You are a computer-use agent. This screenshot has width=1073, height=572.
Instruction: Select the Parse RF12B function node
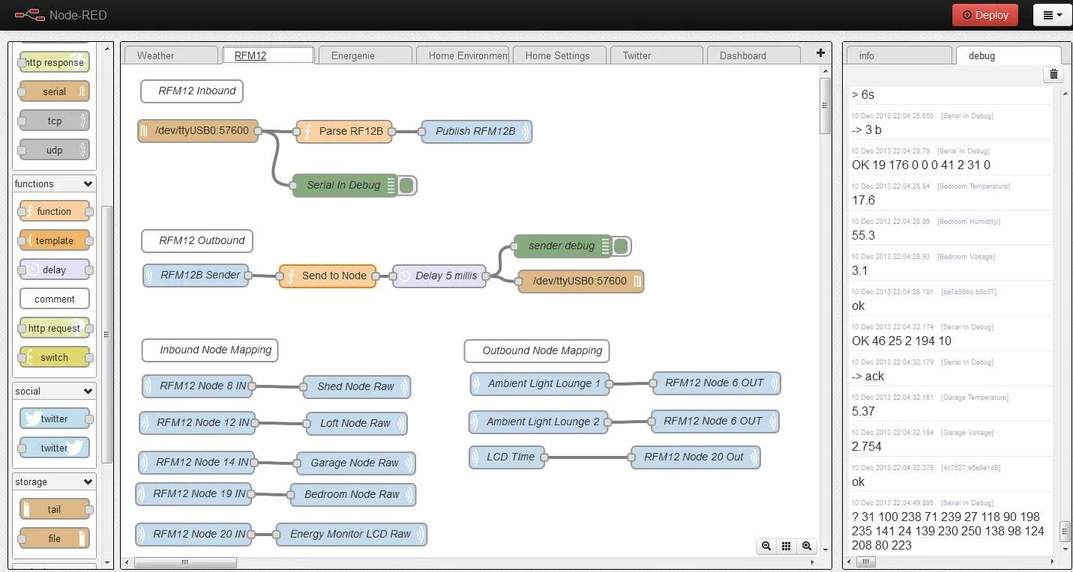tap(345, 130)
